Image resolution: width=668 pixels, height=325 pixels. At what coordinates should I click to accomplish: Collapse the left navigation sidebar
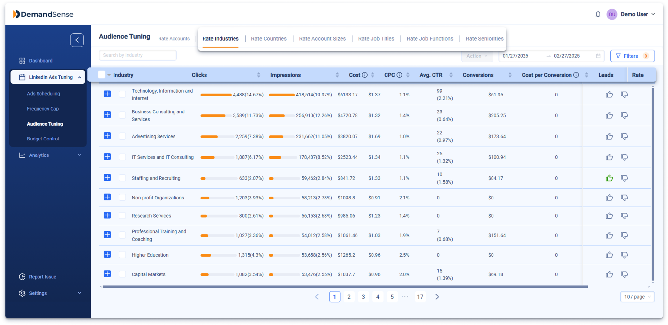(x=77, y=40)
